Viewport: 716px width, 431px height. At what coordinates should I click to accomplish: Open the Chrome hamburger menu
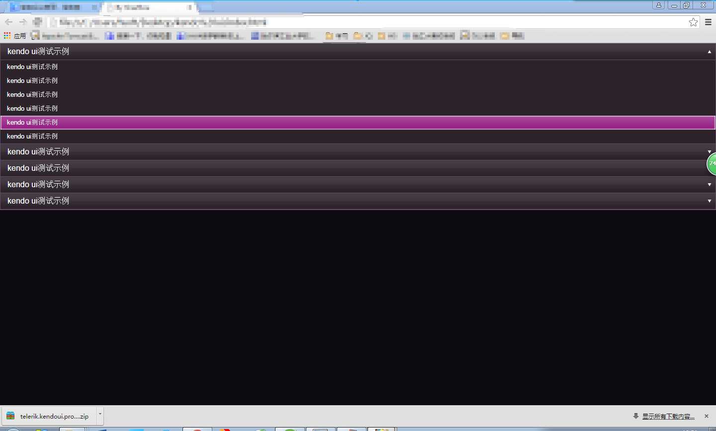click(x=709, y=22)
